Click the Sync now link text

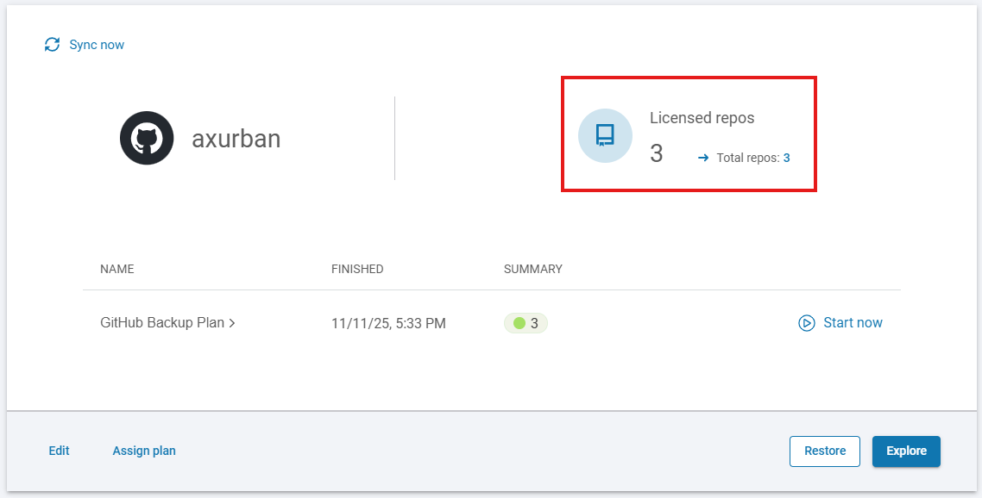[97, 45]
